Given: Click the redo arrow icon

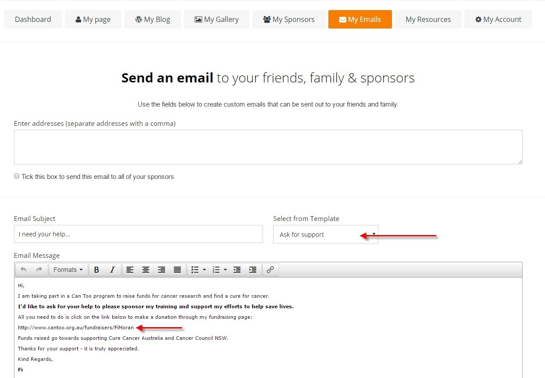Looking at the screenshot, I should [x=39, y=270].
